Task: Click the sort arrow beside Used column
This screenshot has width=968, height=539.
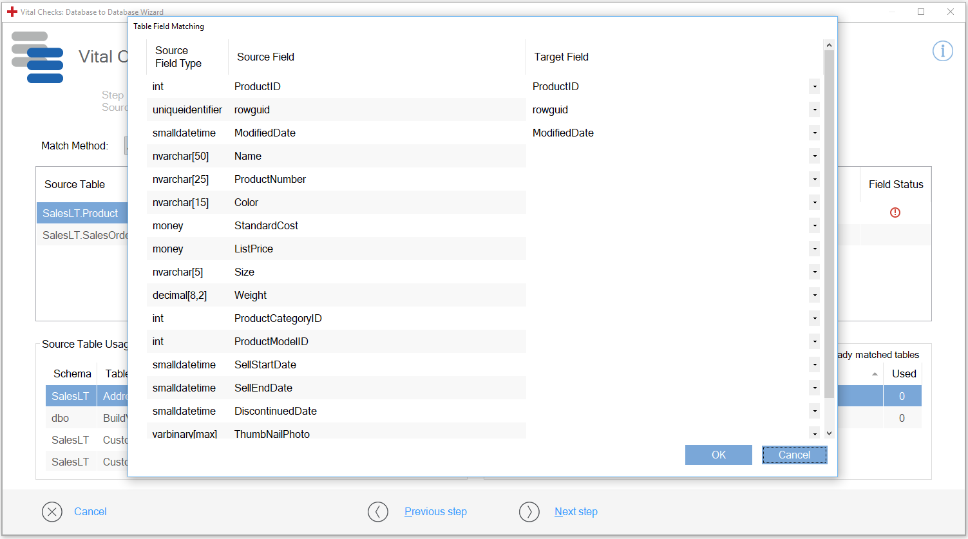Action: click(875, 374)
